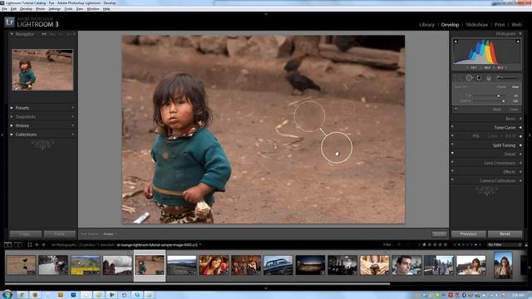
Task: Select the Graduated Filter tool
Action: 489,78
